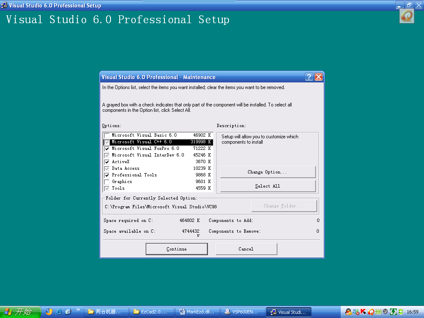Select the Graphics row label
Screen dimensions: 424x318
122,181
